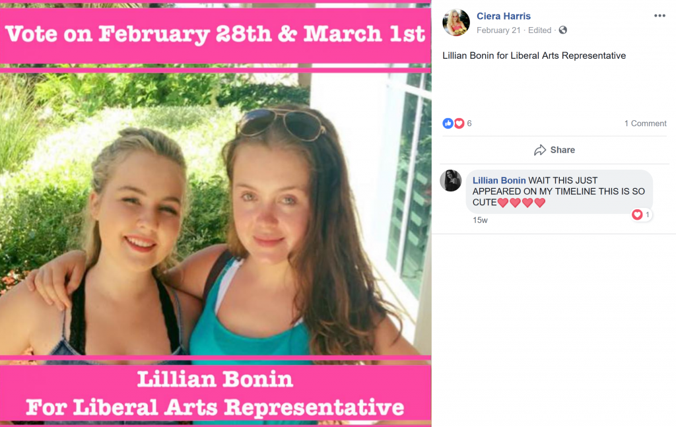Viewport: 676px width, 427px height.
Task: Open Ciera Harris profile name link
Action: tap(504, 16)
